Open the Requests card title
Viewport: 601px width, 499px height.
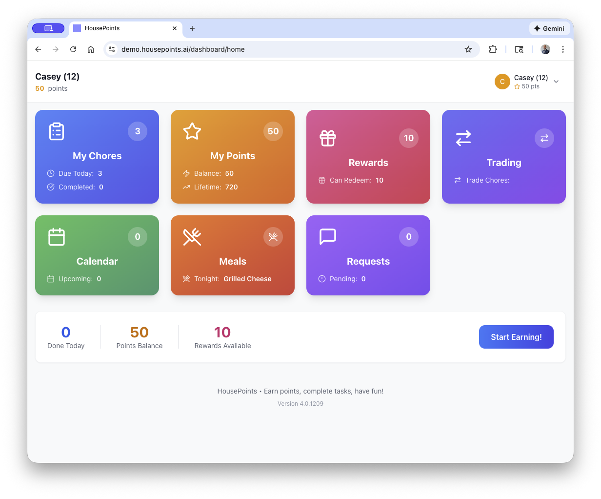coord(368,261)
